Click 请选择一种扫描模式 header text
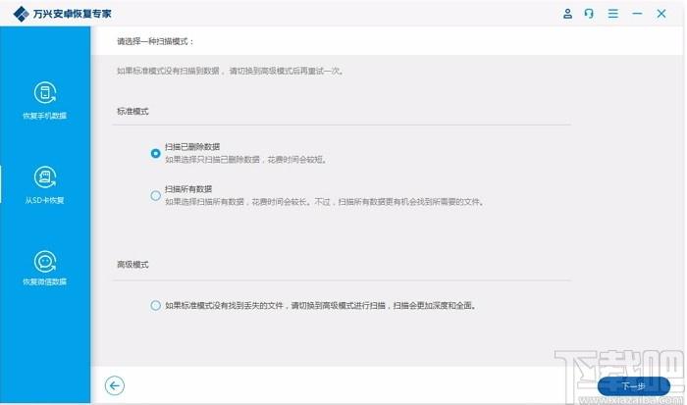The height and width of the screenshot is (405, 687). pos(155,41)
